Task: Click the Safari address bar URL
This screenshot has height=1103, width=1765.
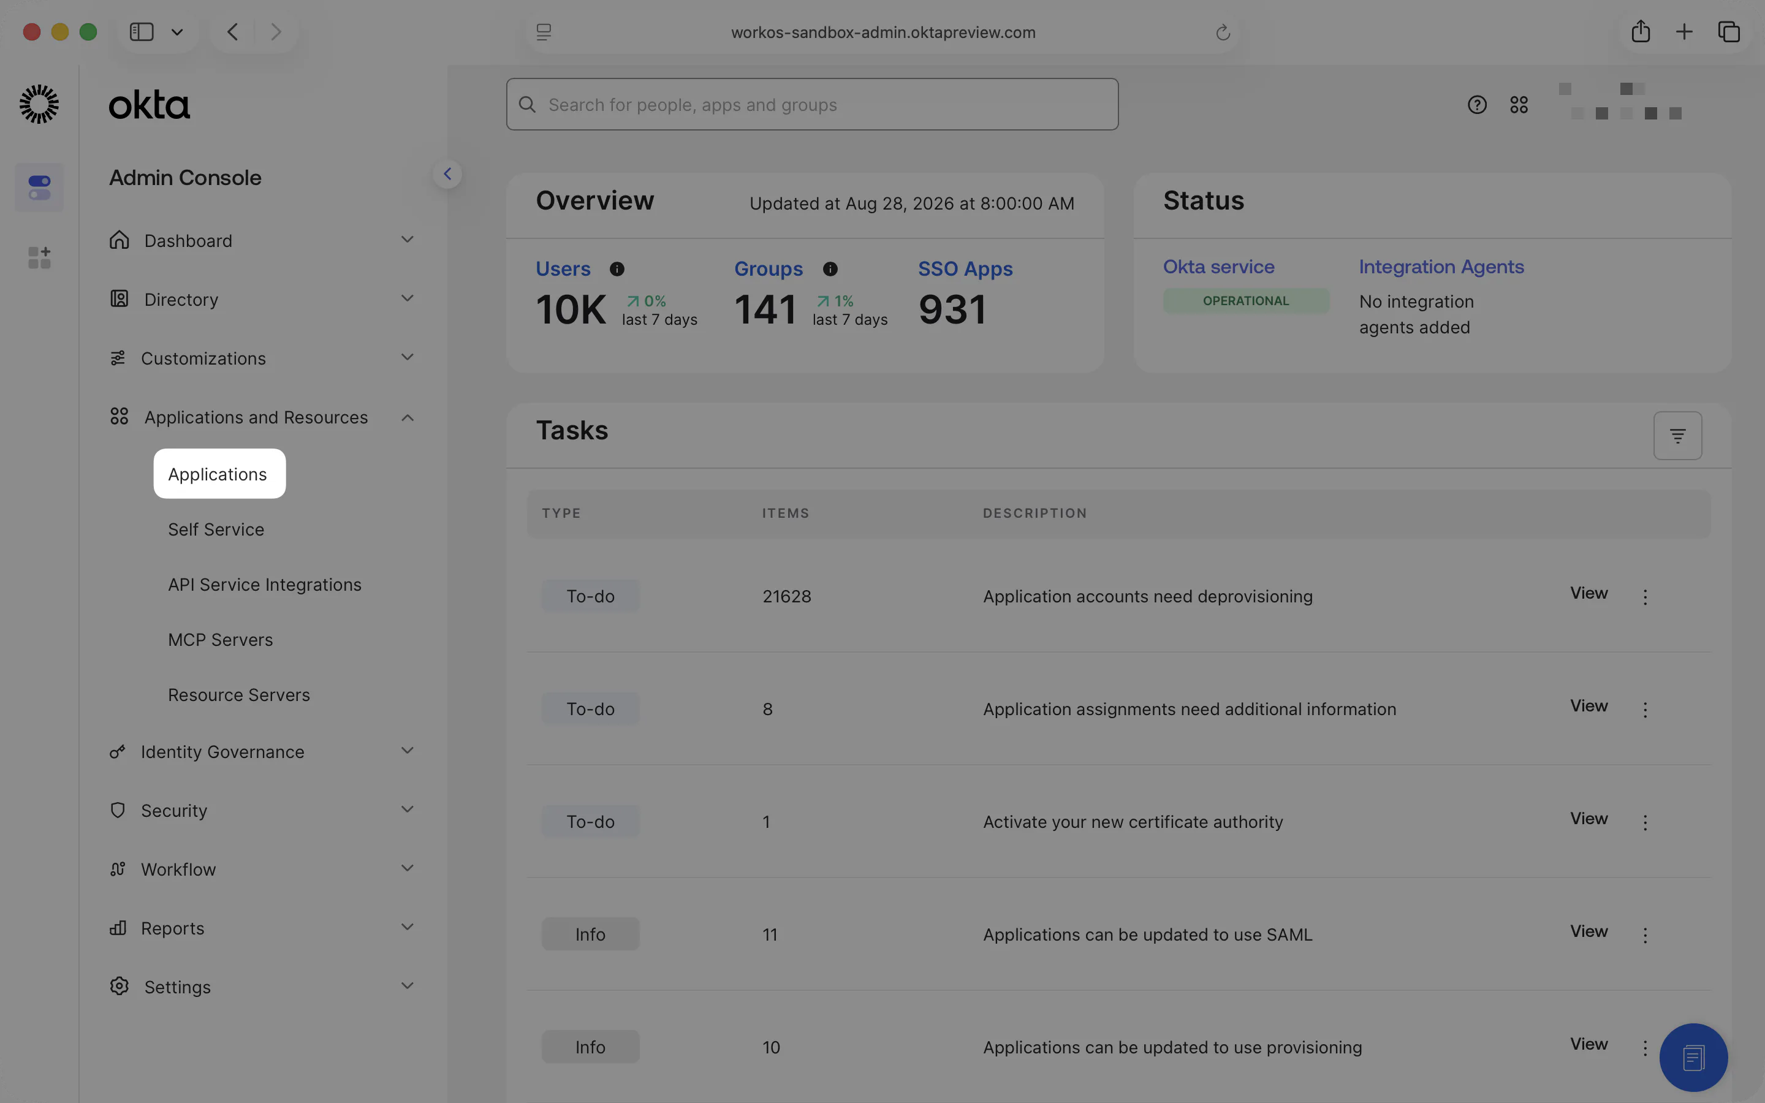Action: point(883,32)
